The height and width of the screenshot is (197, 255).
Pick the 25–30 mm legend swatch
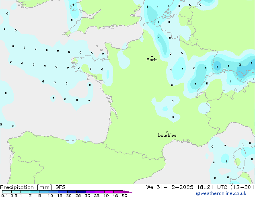pos(81,192)
